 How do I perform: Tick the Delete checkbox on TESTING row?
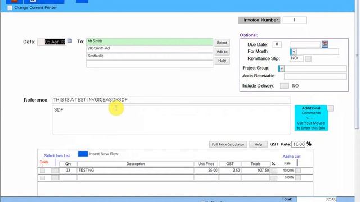pos(43,171)
